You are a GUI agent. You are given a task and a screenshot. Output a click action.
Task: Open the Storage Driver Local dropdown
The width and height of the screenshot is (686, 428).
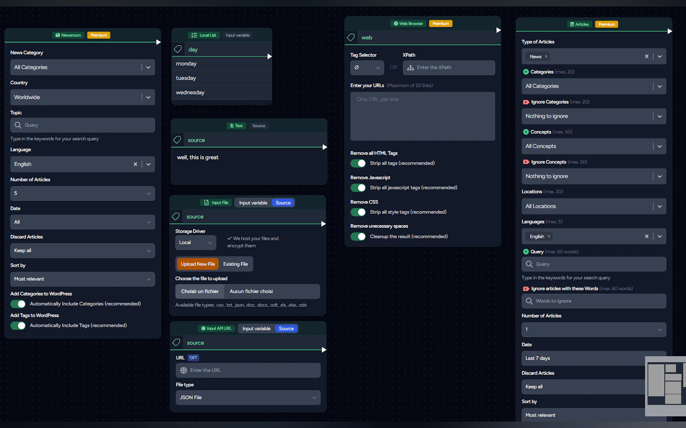(195, 243)
